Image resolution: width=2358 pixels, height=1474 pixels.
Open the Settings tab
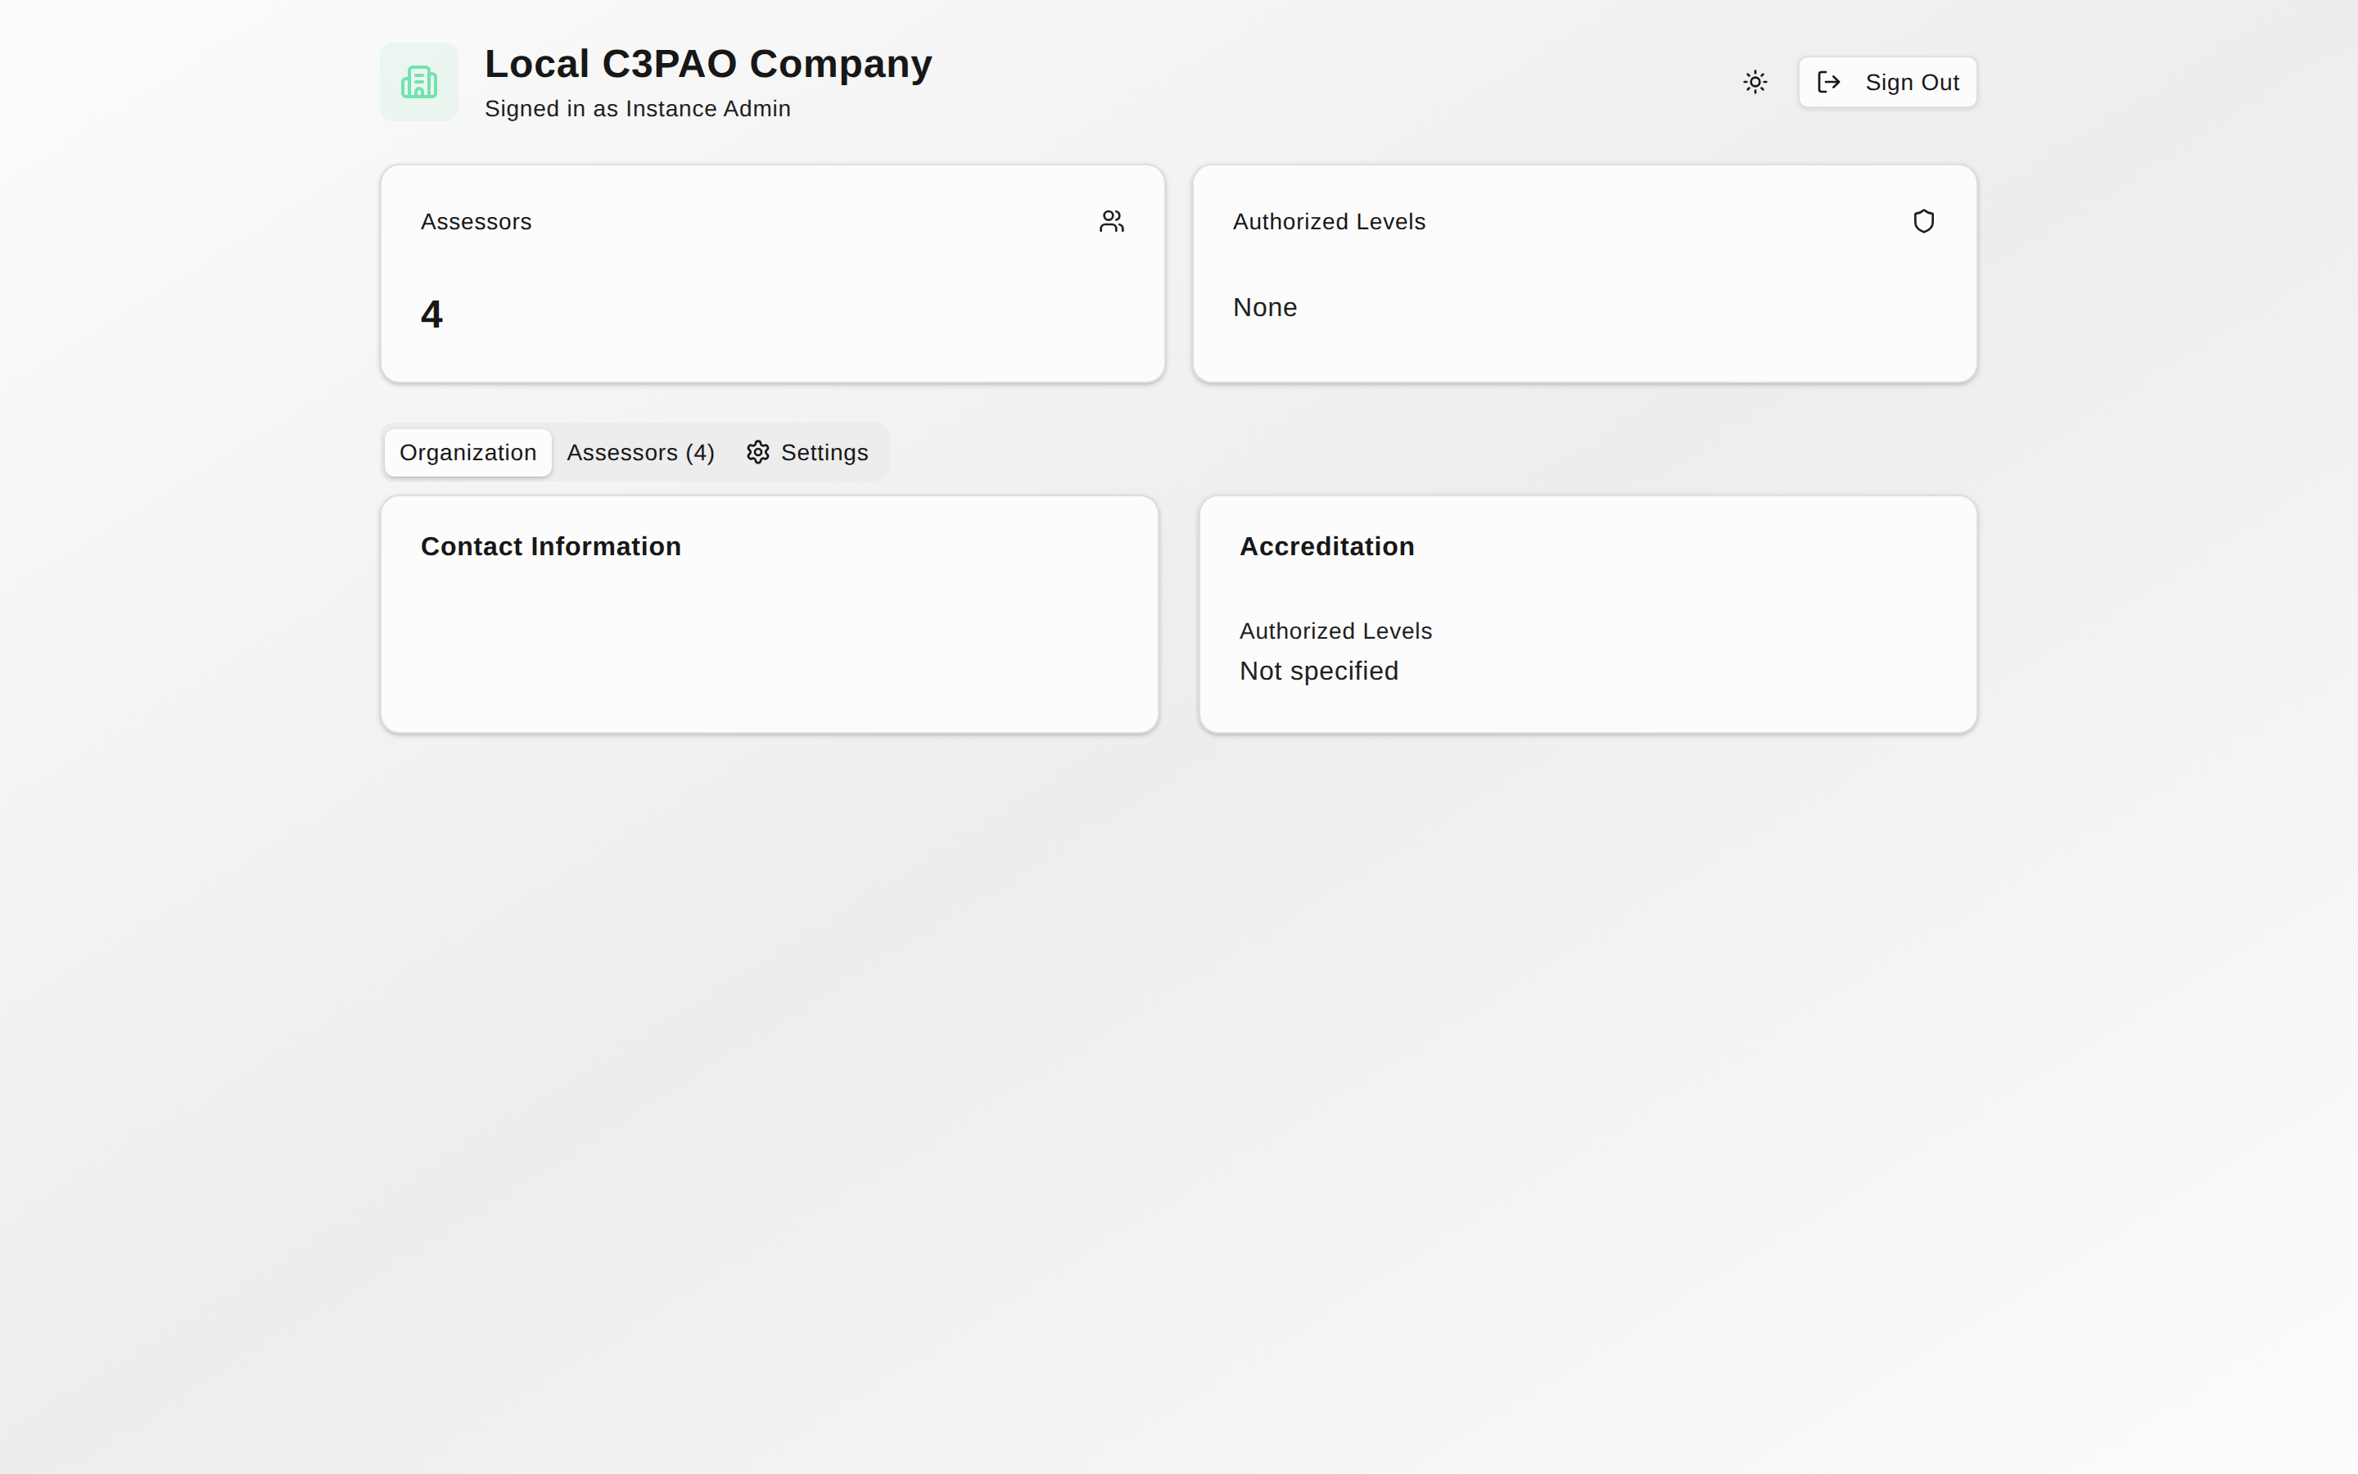click(x=808, y=452)
